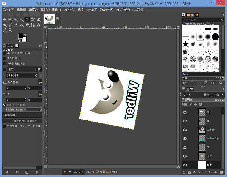
Task: Select the Crop tool in toolbox
Action: 28,19
